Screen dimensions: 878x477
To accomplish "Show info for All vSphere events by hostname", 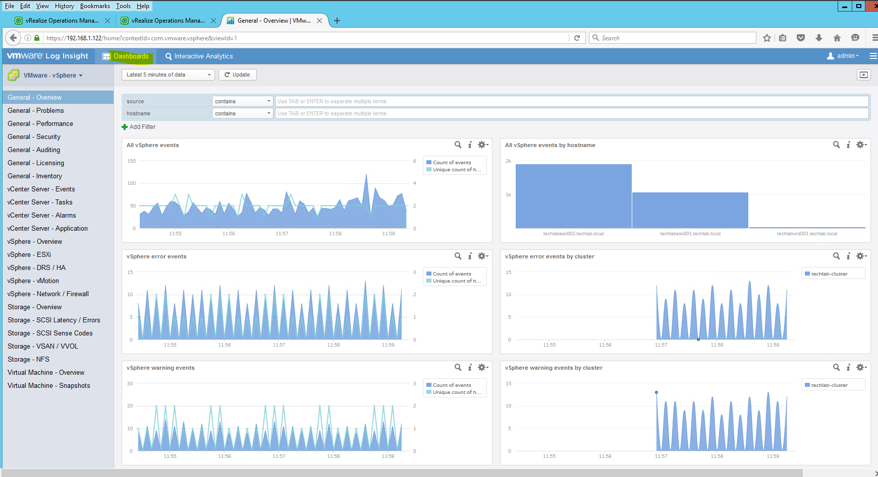I will (848, 145).
